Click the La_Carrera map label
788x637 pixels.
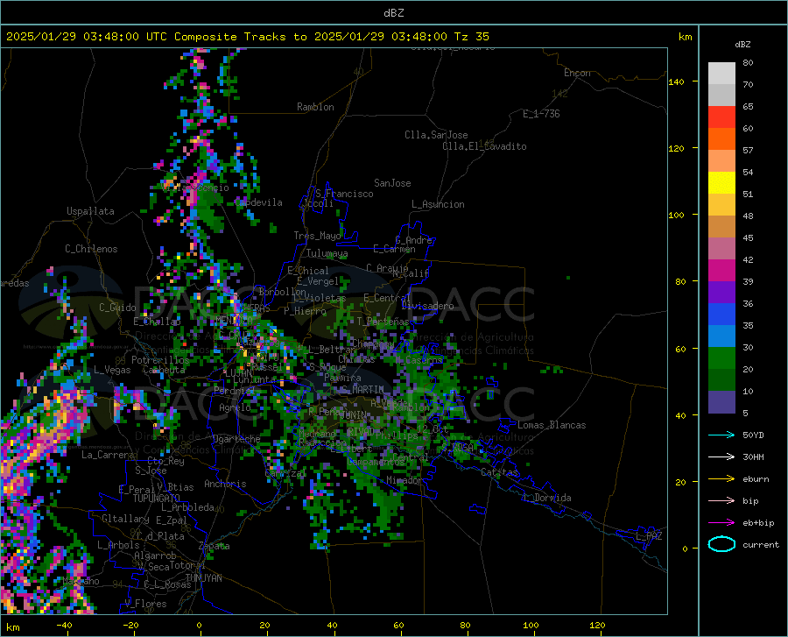108,455
